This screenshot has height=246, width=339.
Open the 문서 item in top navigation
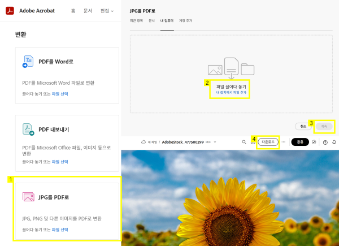(x=88, y=11)
